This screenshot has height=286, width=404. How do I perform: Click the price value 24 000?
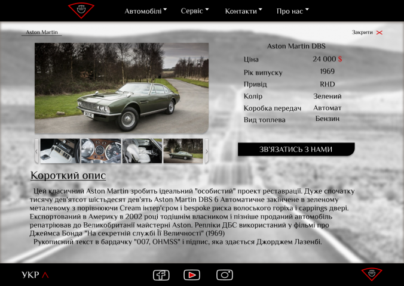325,59
